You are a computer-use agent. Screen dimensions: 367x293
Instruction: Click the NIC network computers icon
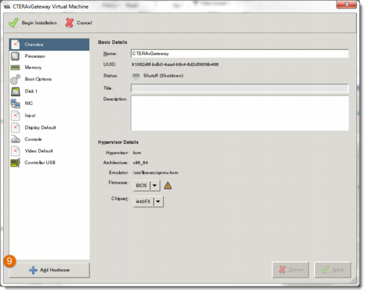tap(15, 103)
